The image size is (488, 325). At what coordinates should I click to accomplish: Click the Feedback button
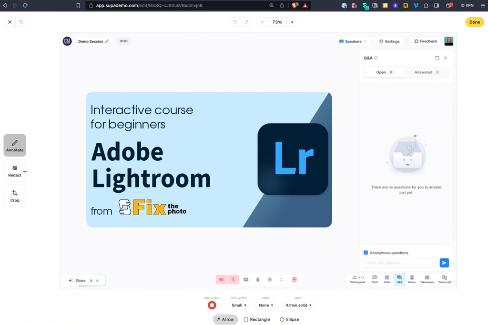[426, 41]
